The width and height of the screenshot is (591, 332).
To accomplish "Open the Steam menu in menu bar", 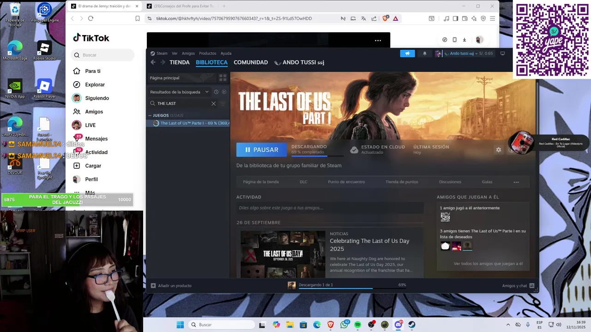I will (x=162, y=53).
